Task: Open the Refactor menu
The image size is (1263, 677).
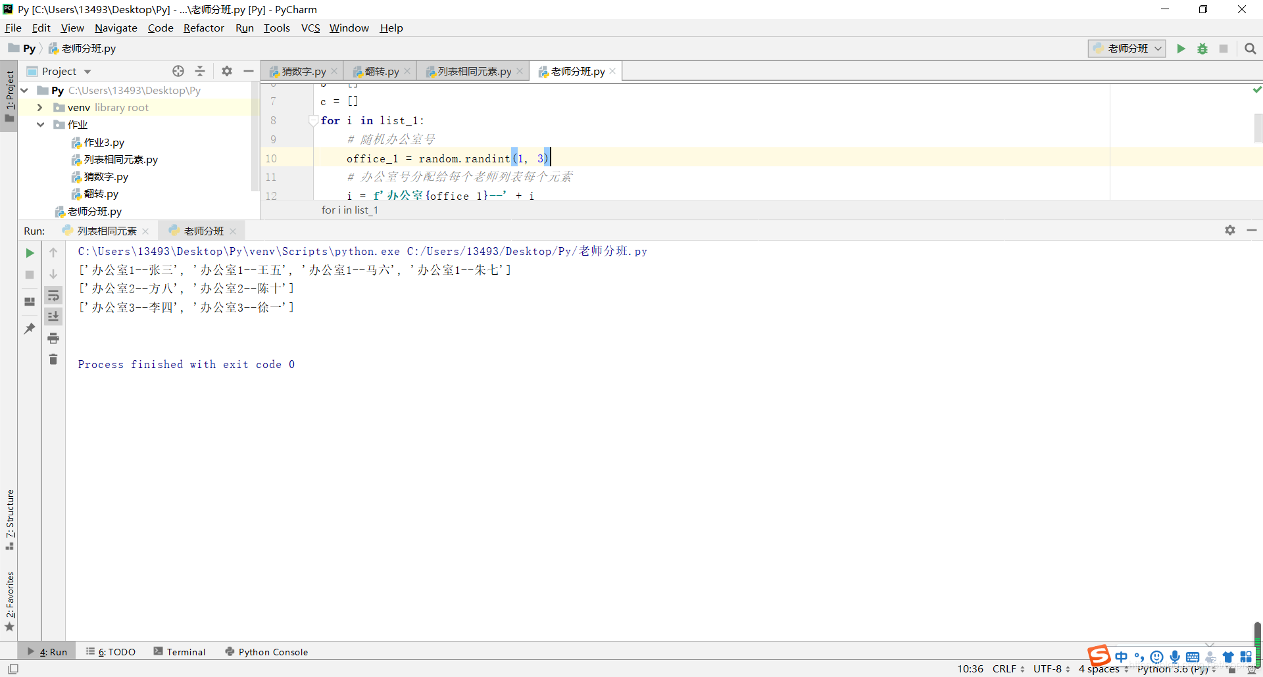Action: (204, 28)
